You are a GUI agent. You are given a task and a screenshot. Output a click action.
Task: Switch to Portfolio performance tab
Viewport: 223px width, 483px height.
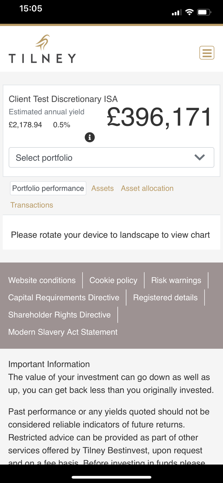48,188
